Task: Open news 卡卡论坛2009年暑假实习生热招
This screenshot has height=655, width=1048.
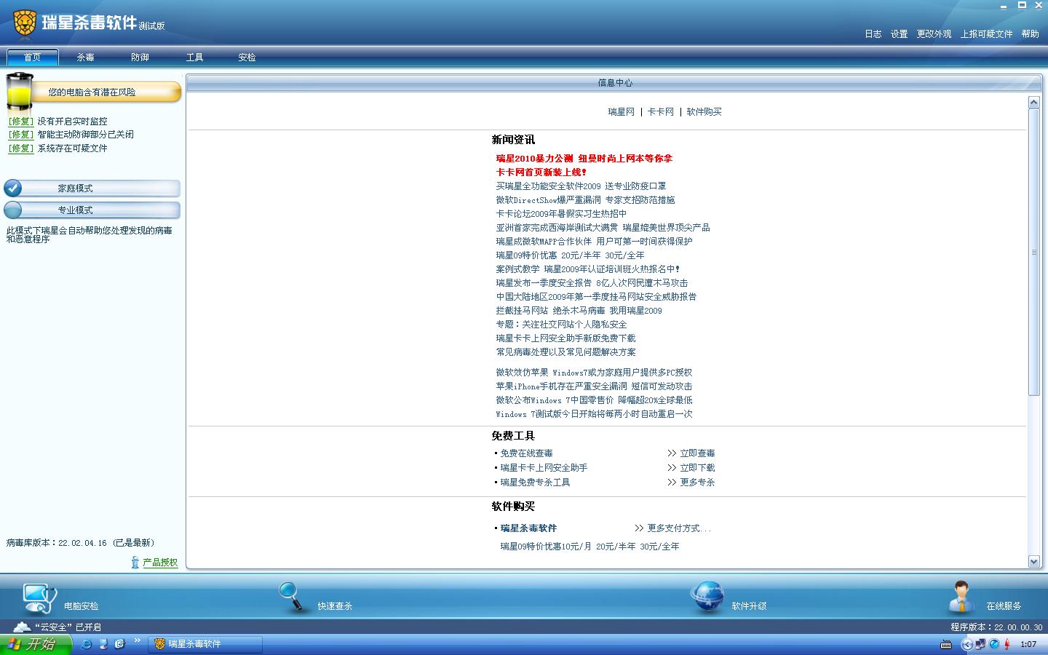Action: tap(561, 214)
